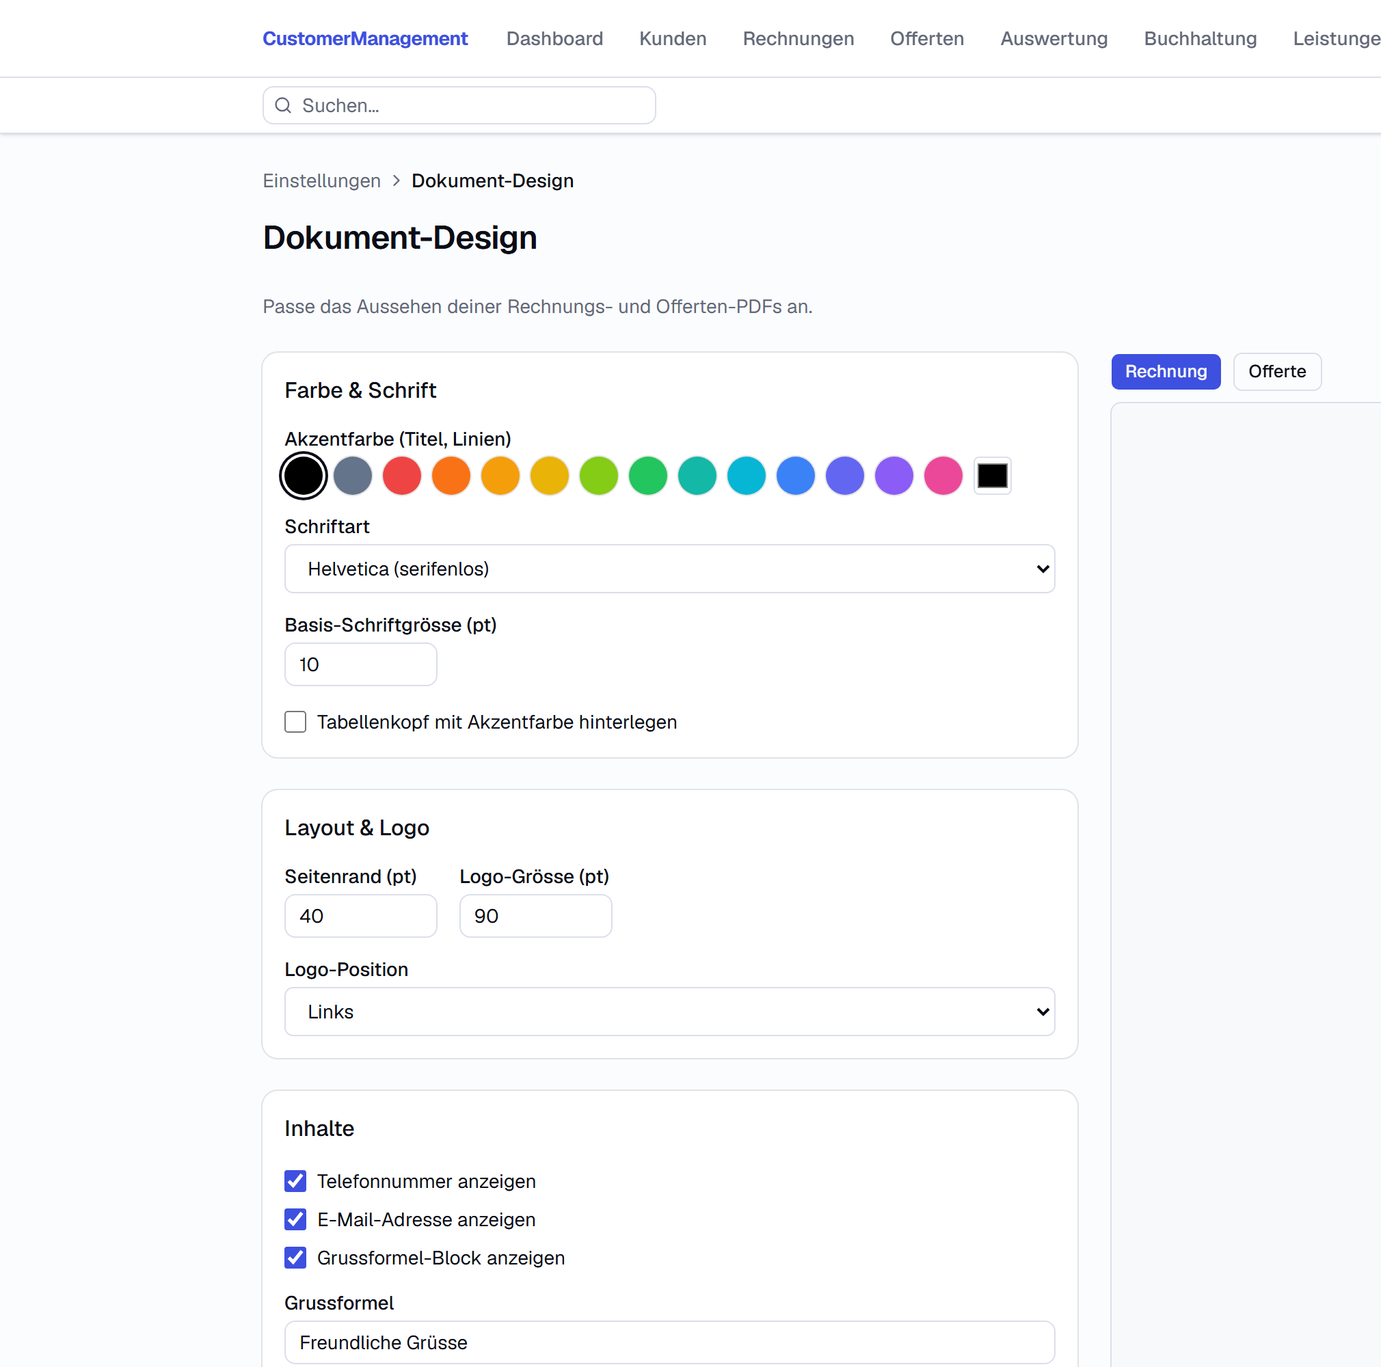The image size is (1381, 1367).
Task: Click the Seitenrand input field
Action: point(361,916)
